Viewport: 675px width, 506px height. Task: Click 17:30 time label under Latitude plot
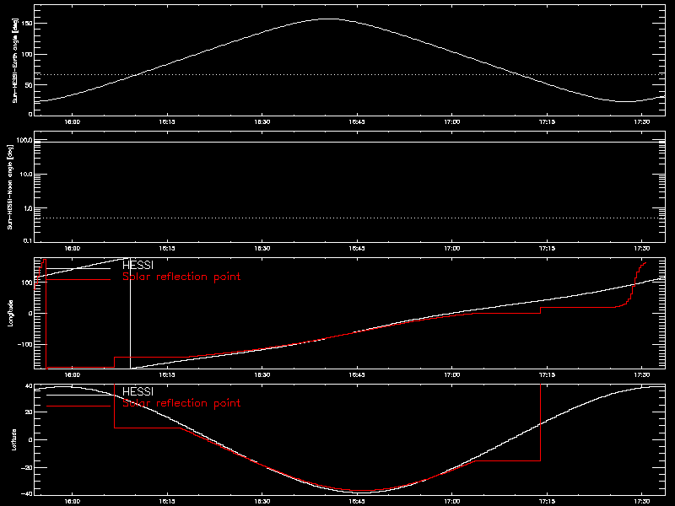point(642,502)
